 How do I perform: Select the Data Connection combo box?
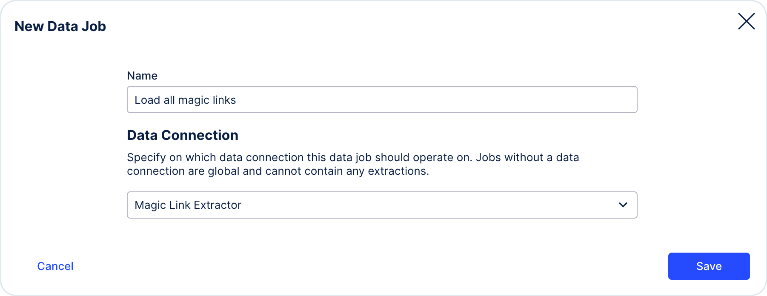pyautogui.click(x=382, y=205)
